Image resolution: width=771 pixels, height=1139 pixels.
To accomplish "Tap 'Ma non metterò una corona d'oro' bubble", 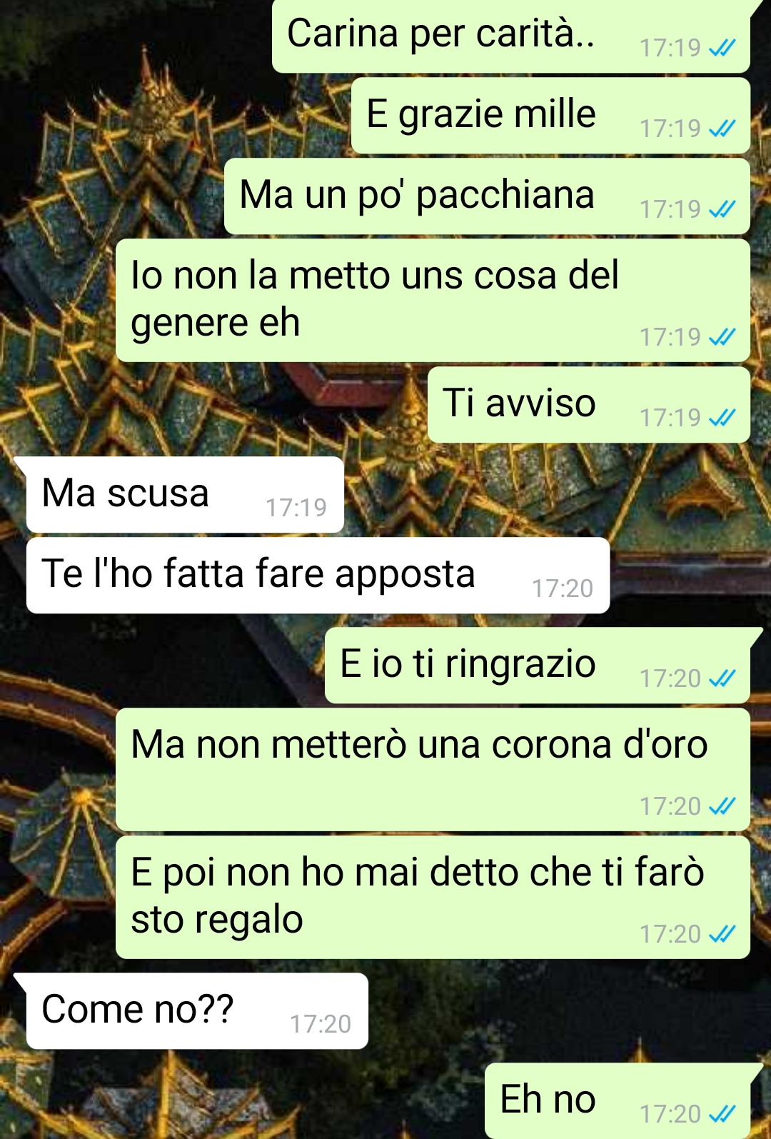I will click(x=433, y=770).
